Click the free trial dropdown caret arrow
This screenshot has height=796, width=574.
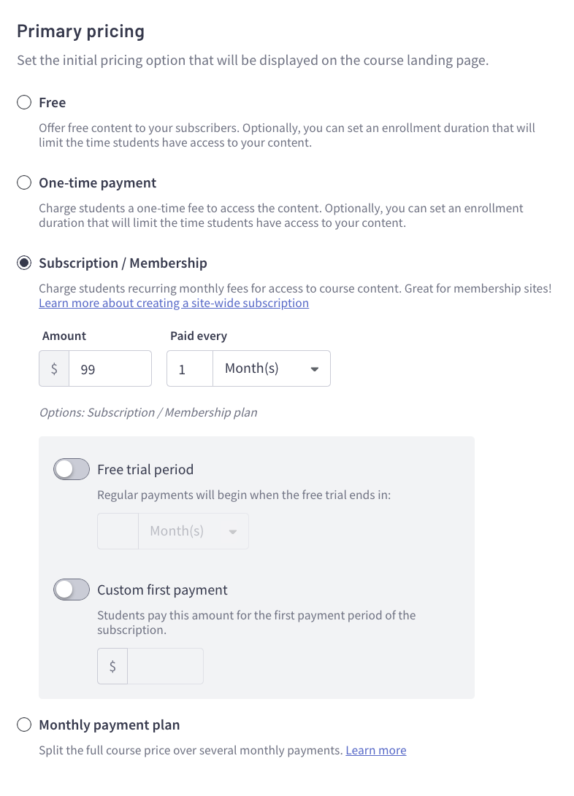(233, 532)
